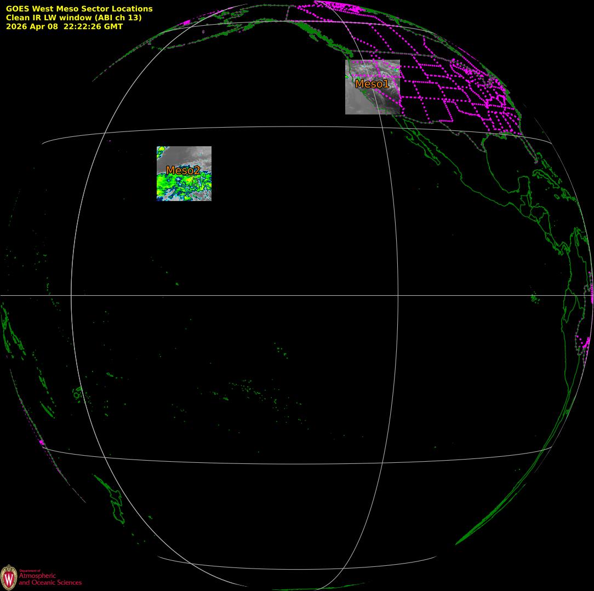
Task: Click the UW crest W logo
Action: pyautogui.click(x=9, y=577)
